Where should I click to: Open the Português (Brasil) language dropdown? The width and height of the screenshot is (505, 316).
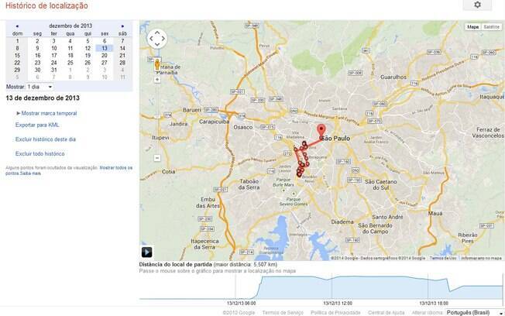[474, 312]
